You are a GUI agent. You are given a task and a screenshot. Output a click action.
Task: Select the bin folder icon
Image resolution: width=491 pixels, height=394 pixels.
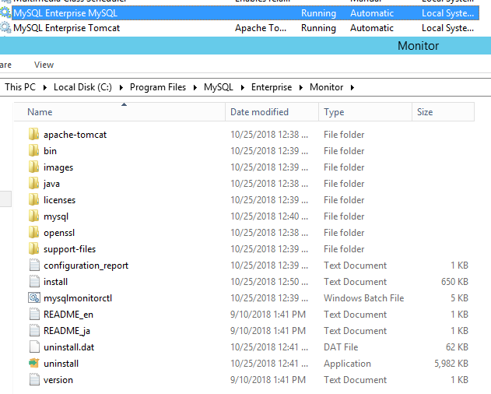click(33, 150)
